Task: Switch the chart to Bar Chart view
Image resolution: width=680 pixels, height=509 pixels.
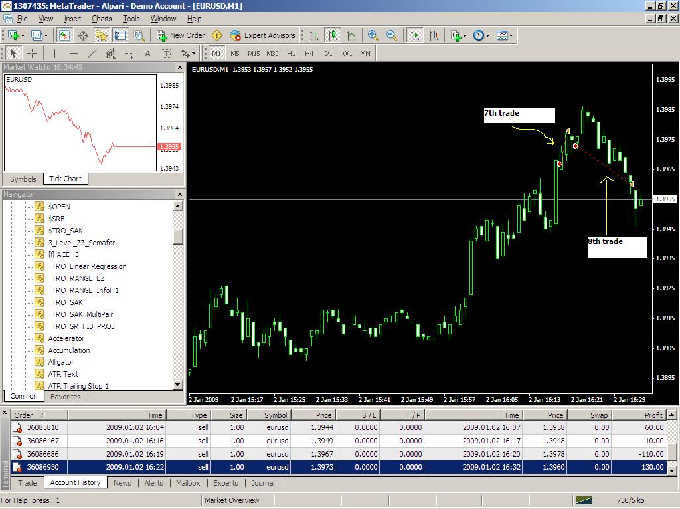Action: click(x=314, y=36)
